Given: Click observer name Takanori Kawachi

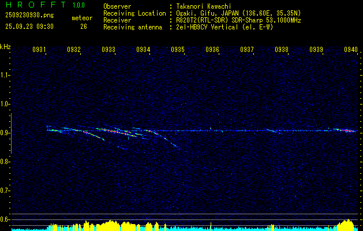Looking at the screenshot, I should point(203,6).
